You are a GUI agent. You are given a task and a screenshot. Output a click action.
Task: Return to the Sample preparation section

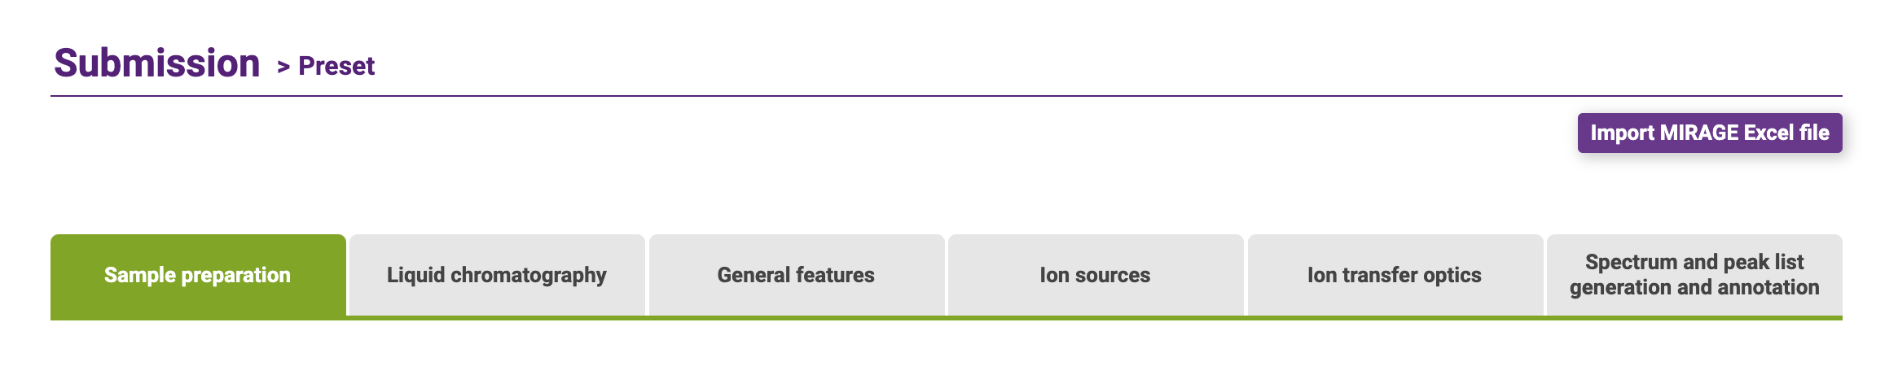[x=198, y=275]
